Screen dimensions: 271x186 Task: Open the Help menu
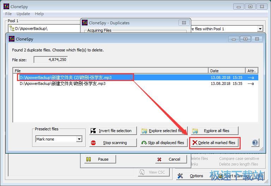point(39,14)
